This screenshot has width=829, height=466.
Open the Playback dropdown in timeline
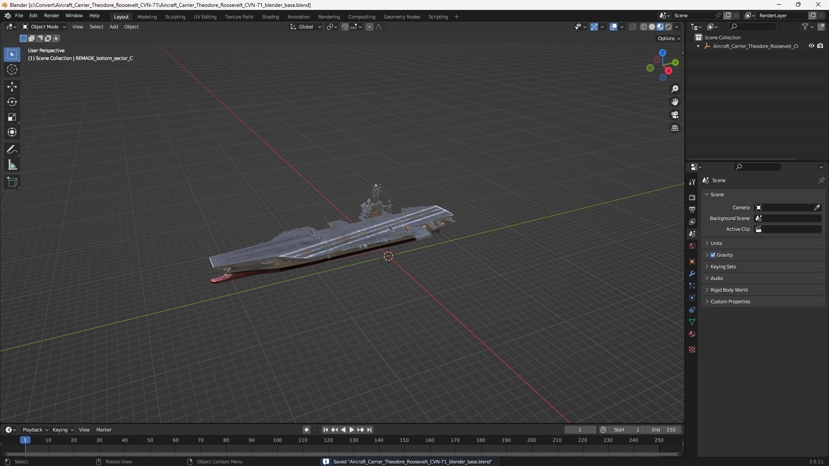point(35,430)
